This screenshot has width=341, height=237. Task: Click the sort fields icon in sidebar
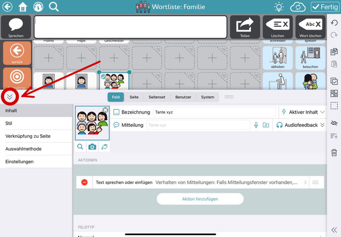pyautogui.click(x=334, y=136)
